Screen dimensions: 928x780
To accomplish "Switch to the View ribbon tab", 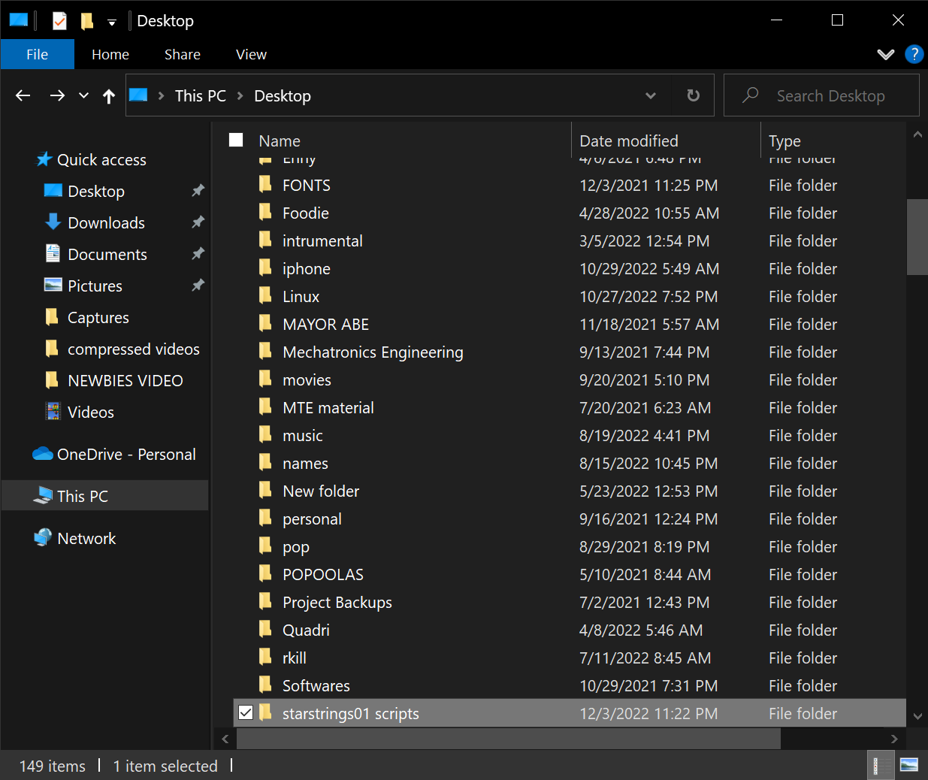I will (251, 54).
